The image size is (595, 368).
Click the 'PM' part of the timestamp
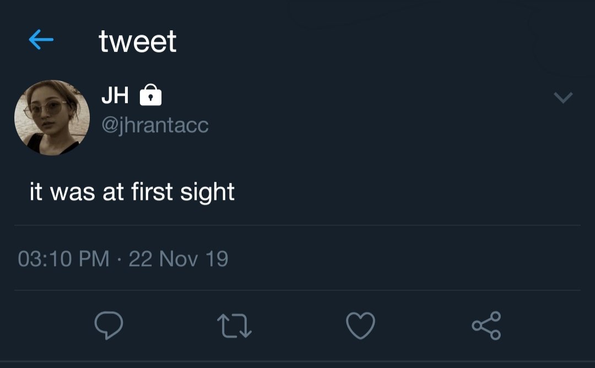pyautogui.click(x=95, y=258)
